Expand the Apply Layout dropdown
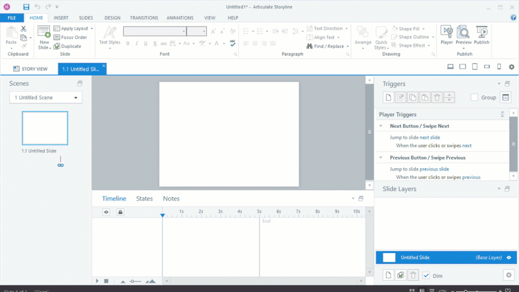Viewport: 519px width, 292px height. pyautogui.click(x=92, y=29)
